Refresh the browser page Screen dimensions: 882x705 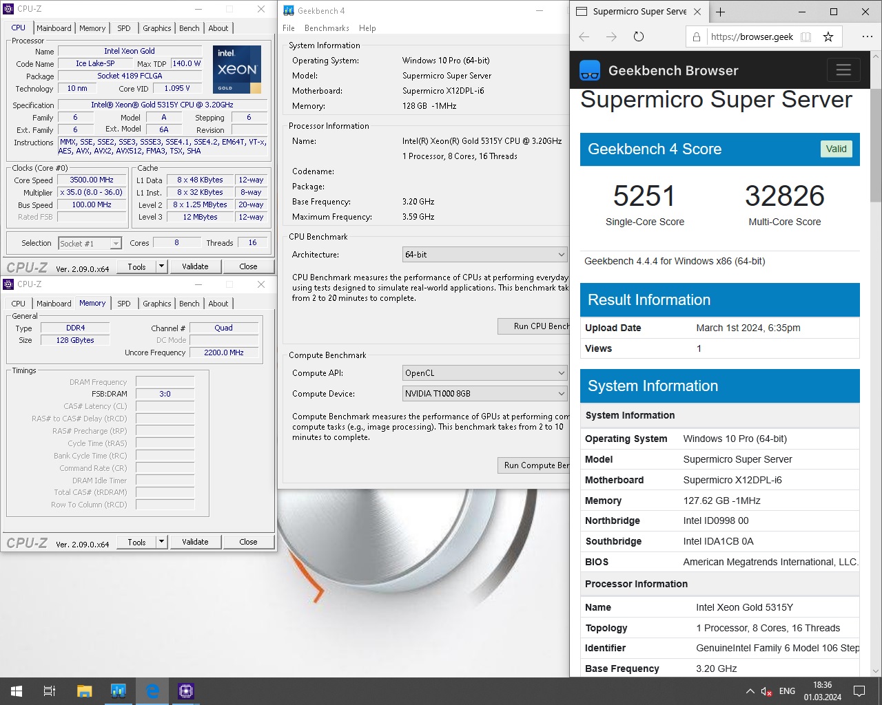click(x=639, y=36)
